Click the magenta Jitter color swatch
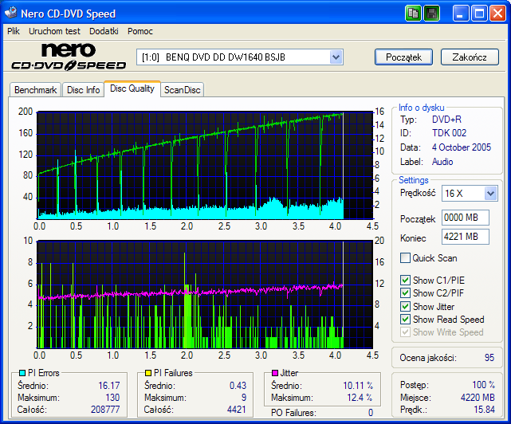This screenshot has width=511, height=424. click(x=275, y=373)
